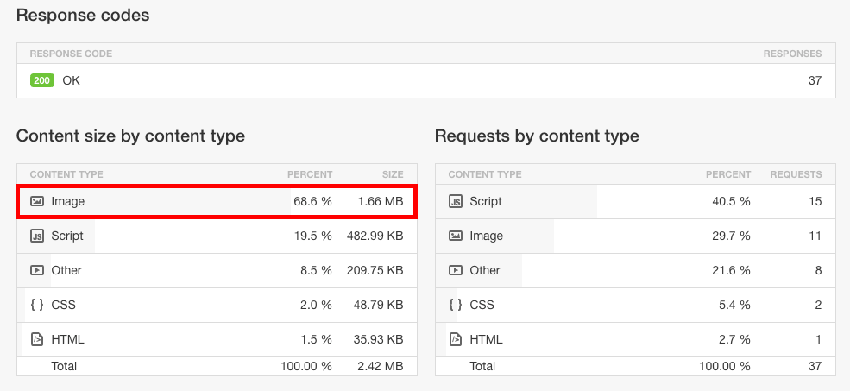
Task: Click the Image icon in content size table
Action: (37, 201)
